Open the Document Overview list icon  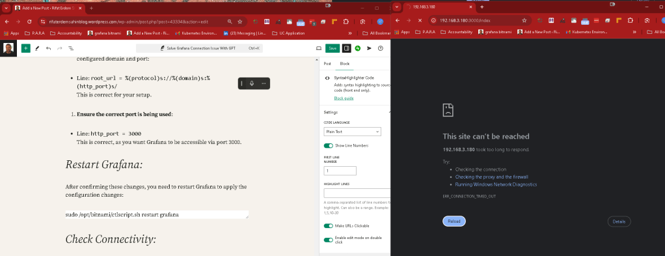(71, 48)
